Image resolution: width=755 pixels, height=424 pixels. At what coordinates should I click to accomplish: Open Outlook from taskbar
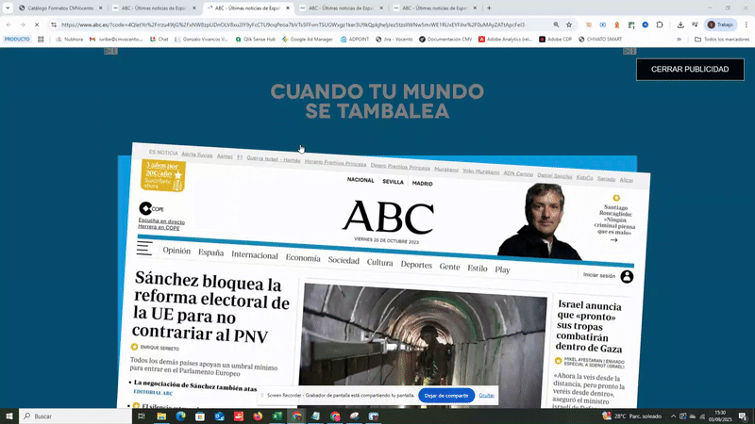tap(219, 416)
